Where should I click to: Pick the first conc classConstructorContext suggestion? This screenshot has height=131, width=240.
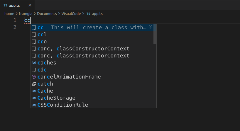pos(83,49)
